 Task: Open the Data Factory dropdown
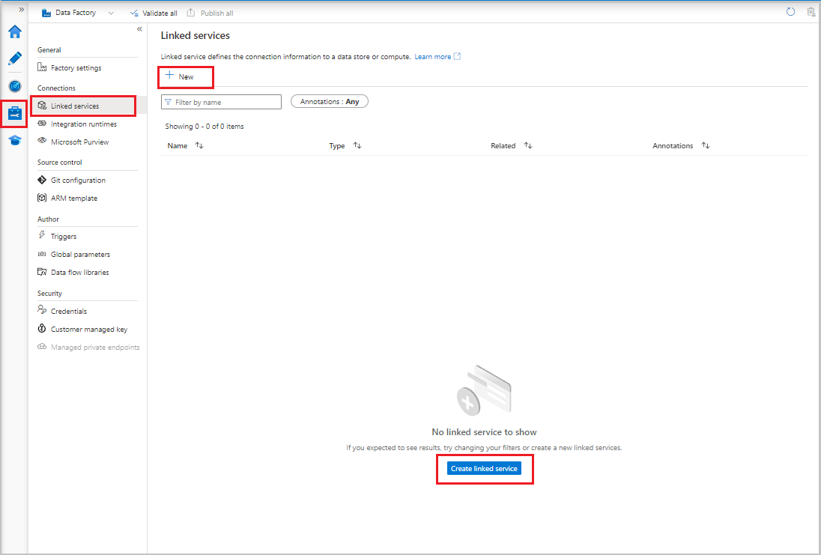tap(110, 12)
